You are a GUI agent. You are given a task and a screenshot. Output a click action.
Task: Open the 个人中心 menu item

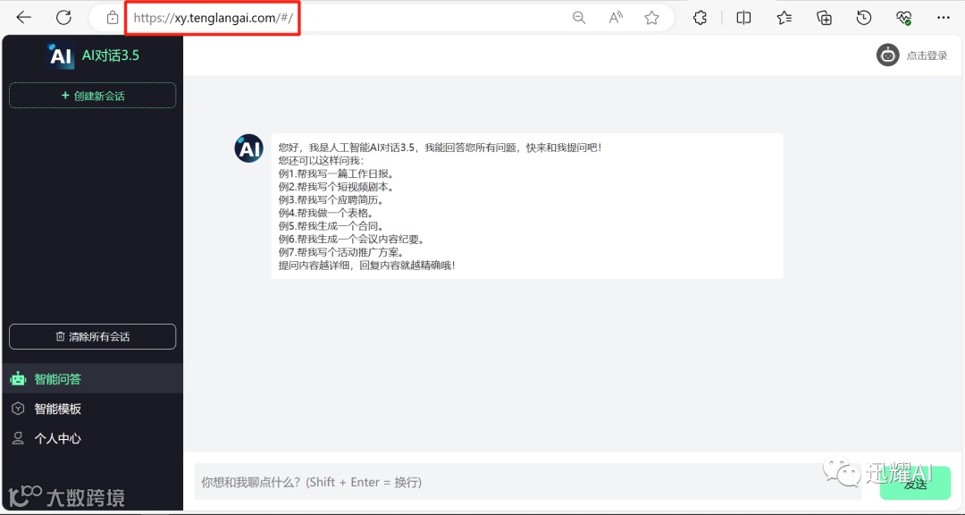tap(92, 438)
